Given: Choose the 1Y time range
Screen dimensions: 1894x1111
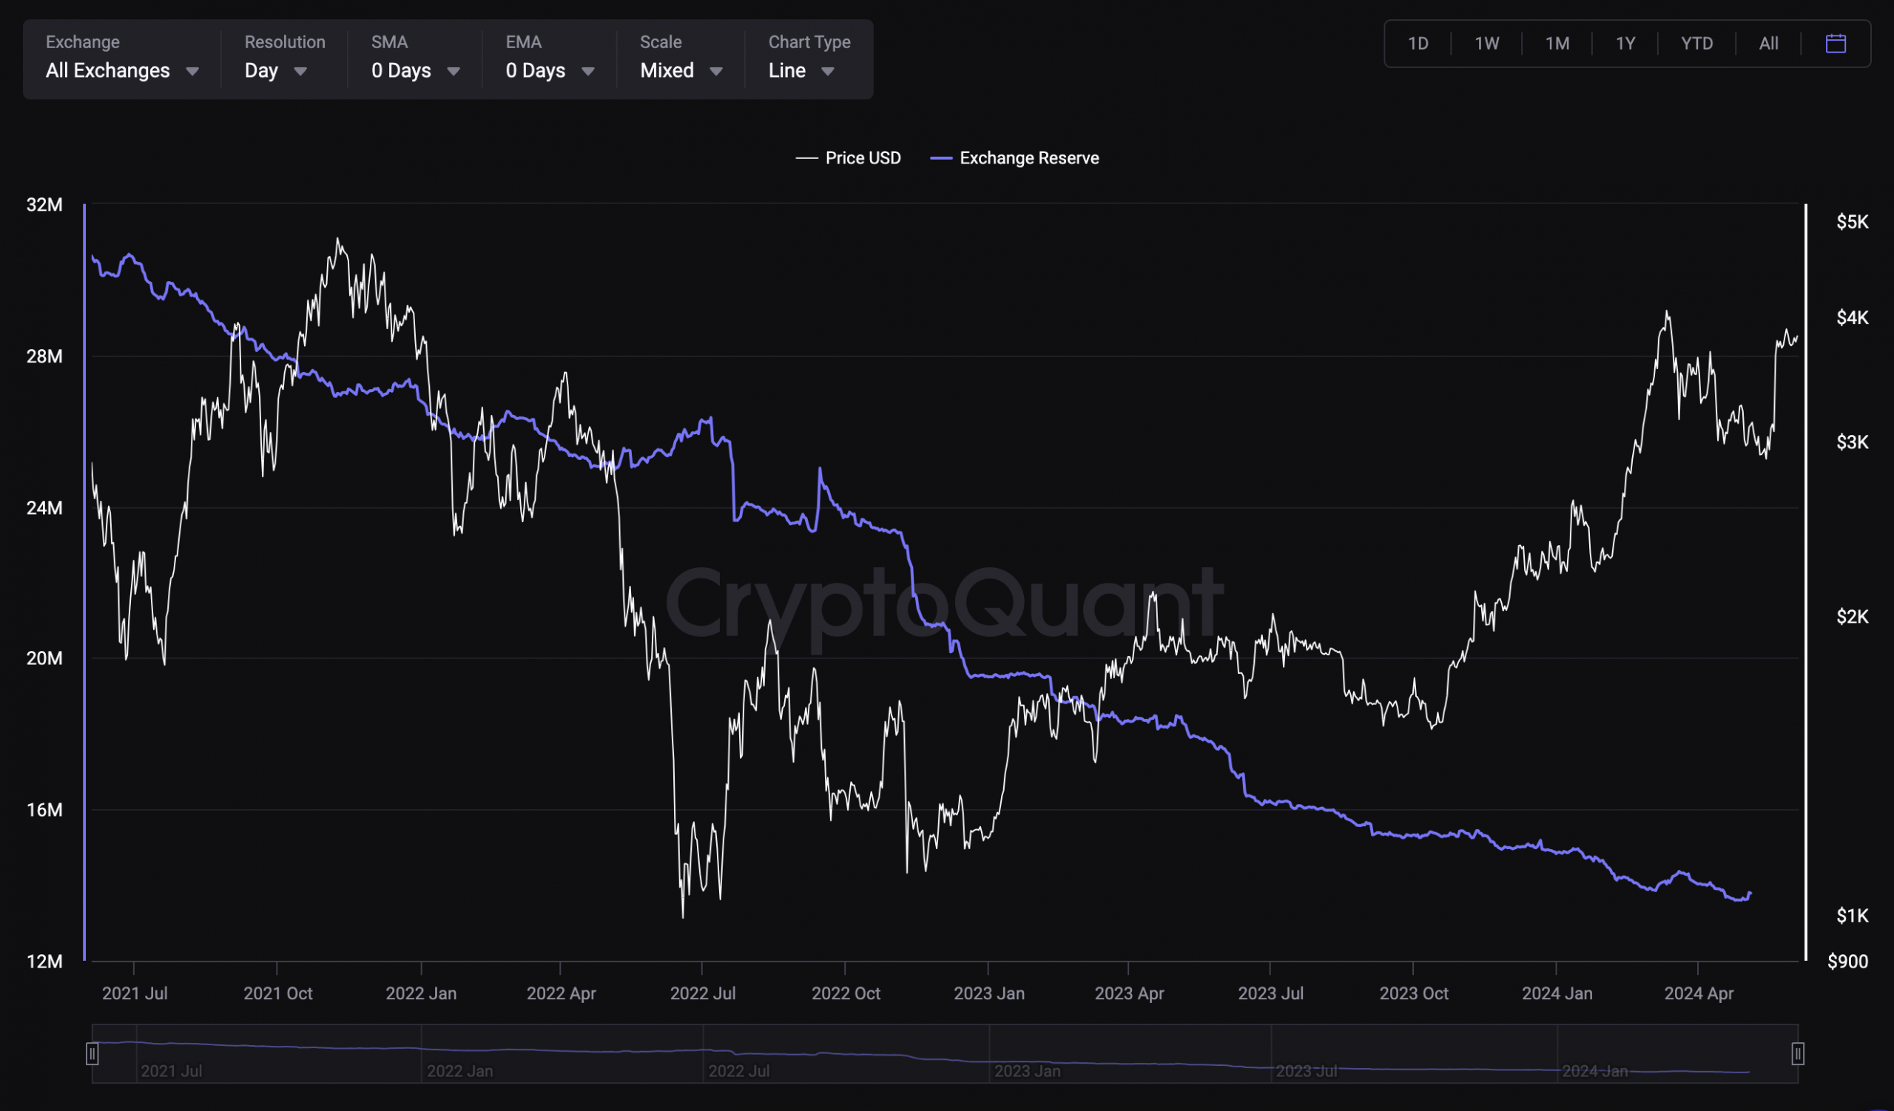Looking at the screenshot, I should (1625, 44).
